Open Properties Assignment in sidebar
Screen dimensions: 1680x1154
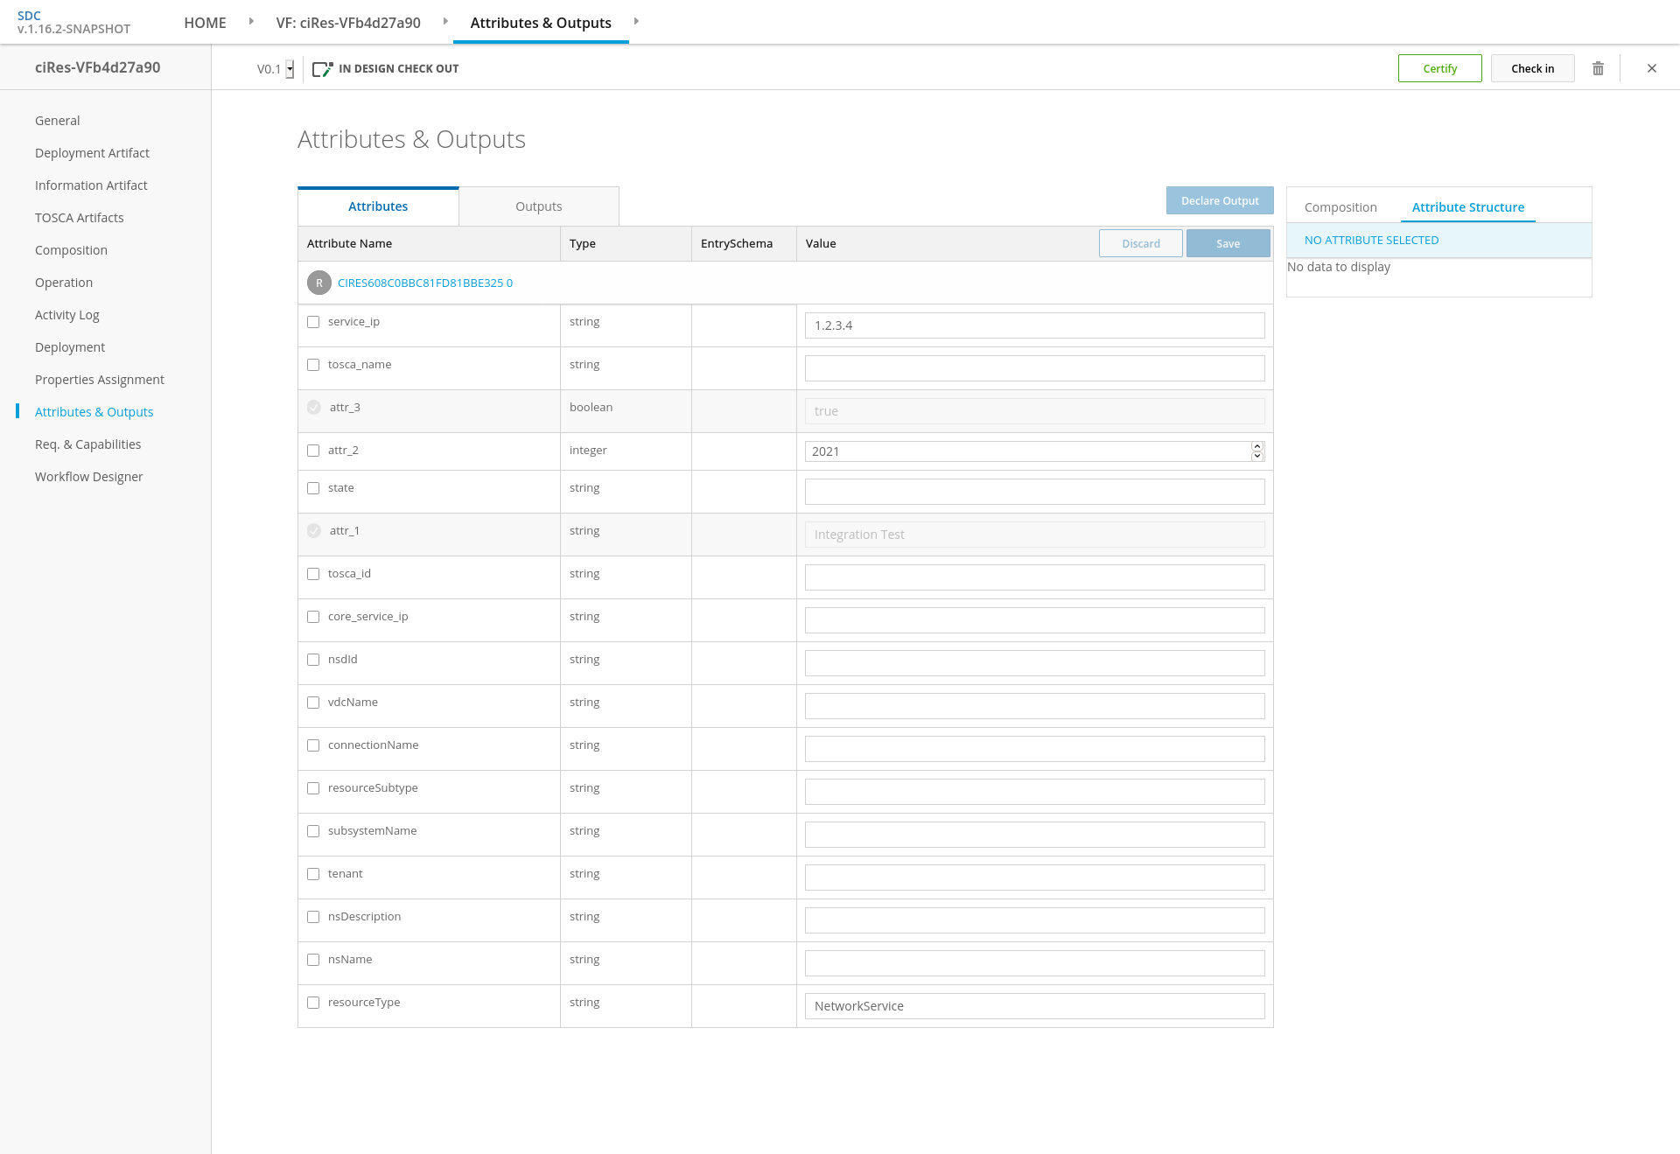[100, 380]
